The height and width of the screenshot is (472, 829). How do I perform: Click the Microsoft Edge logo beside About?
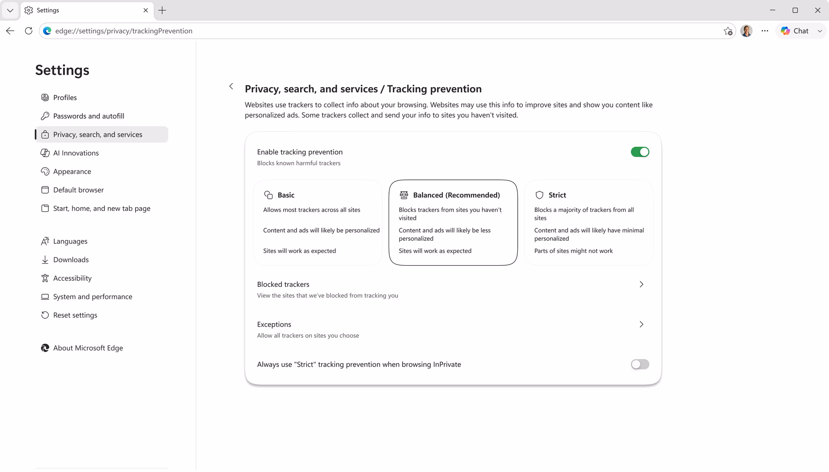(x=45, y=348)
